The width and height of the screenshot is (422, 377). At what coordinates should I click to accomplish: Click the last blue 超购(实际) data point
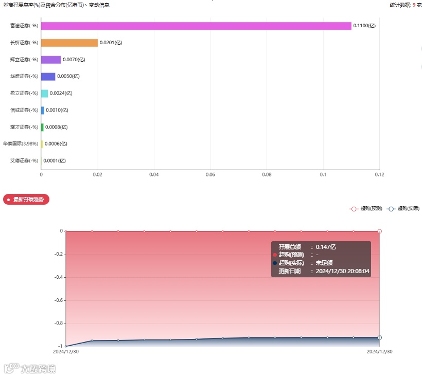tap(379, 337)
